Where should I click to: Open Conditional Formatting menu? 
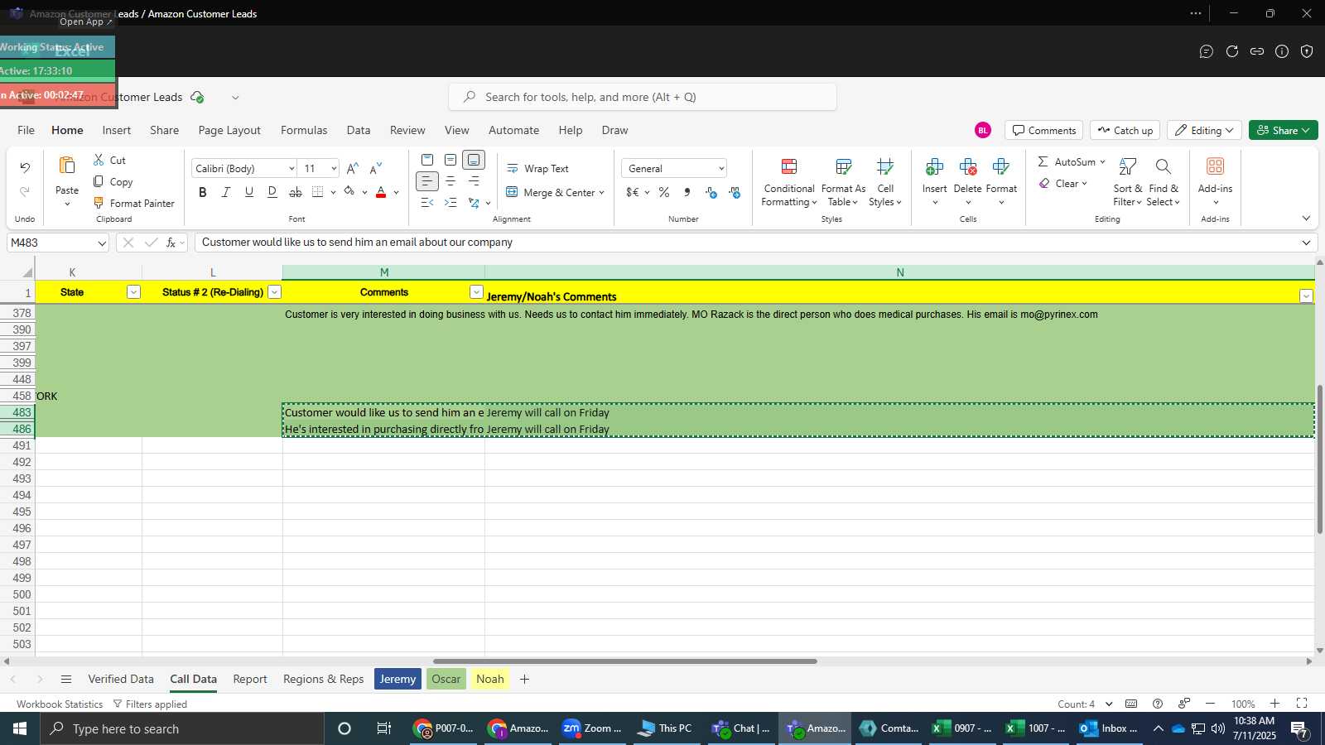[x=789, y=183]
